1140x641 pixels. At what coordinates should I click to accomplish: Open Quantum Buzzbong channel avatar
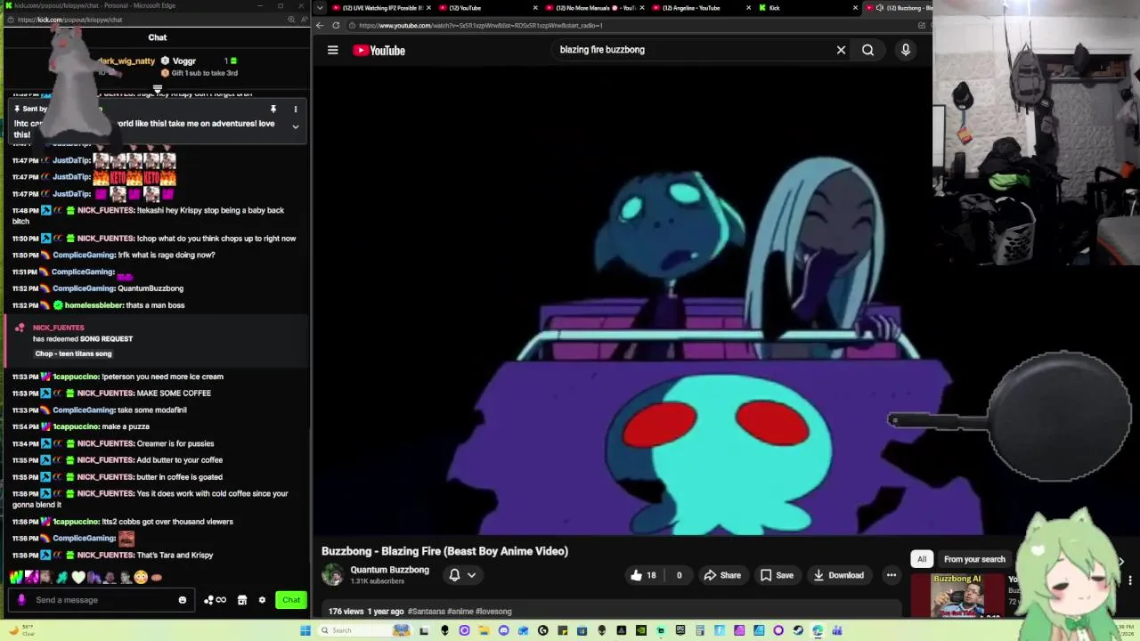coord(332,574)
